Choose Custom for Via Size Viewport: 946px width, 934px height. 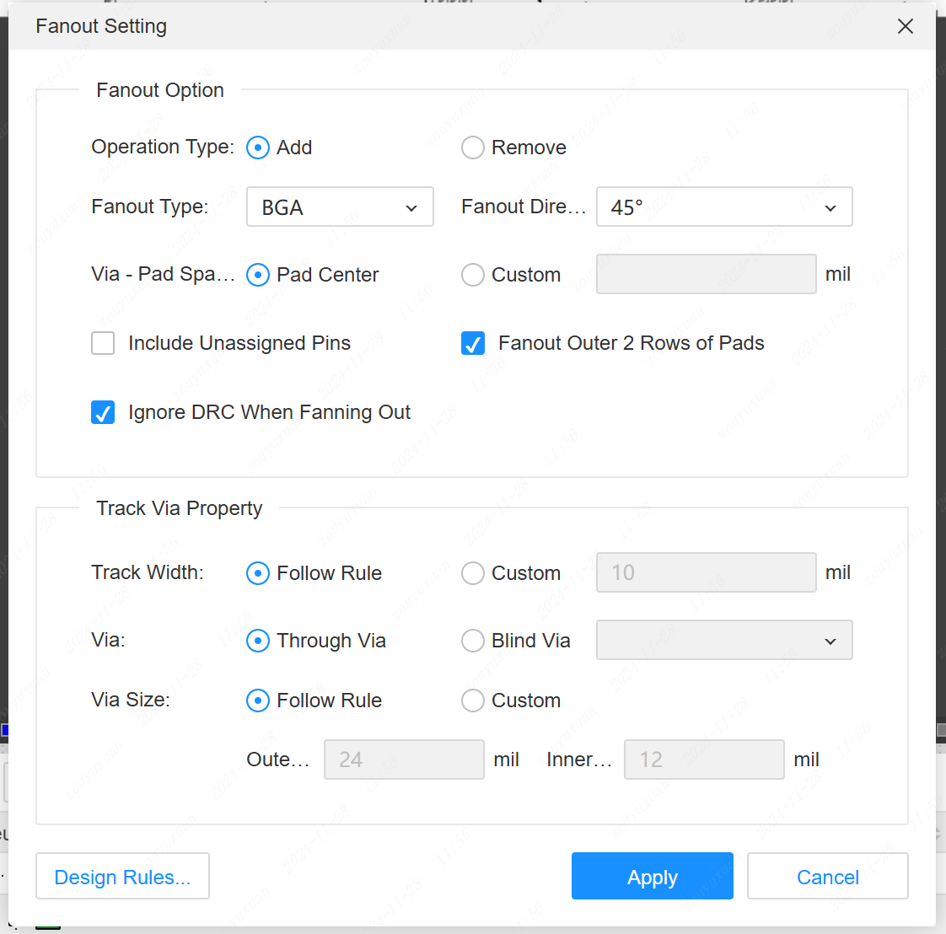tap(473, 700)
